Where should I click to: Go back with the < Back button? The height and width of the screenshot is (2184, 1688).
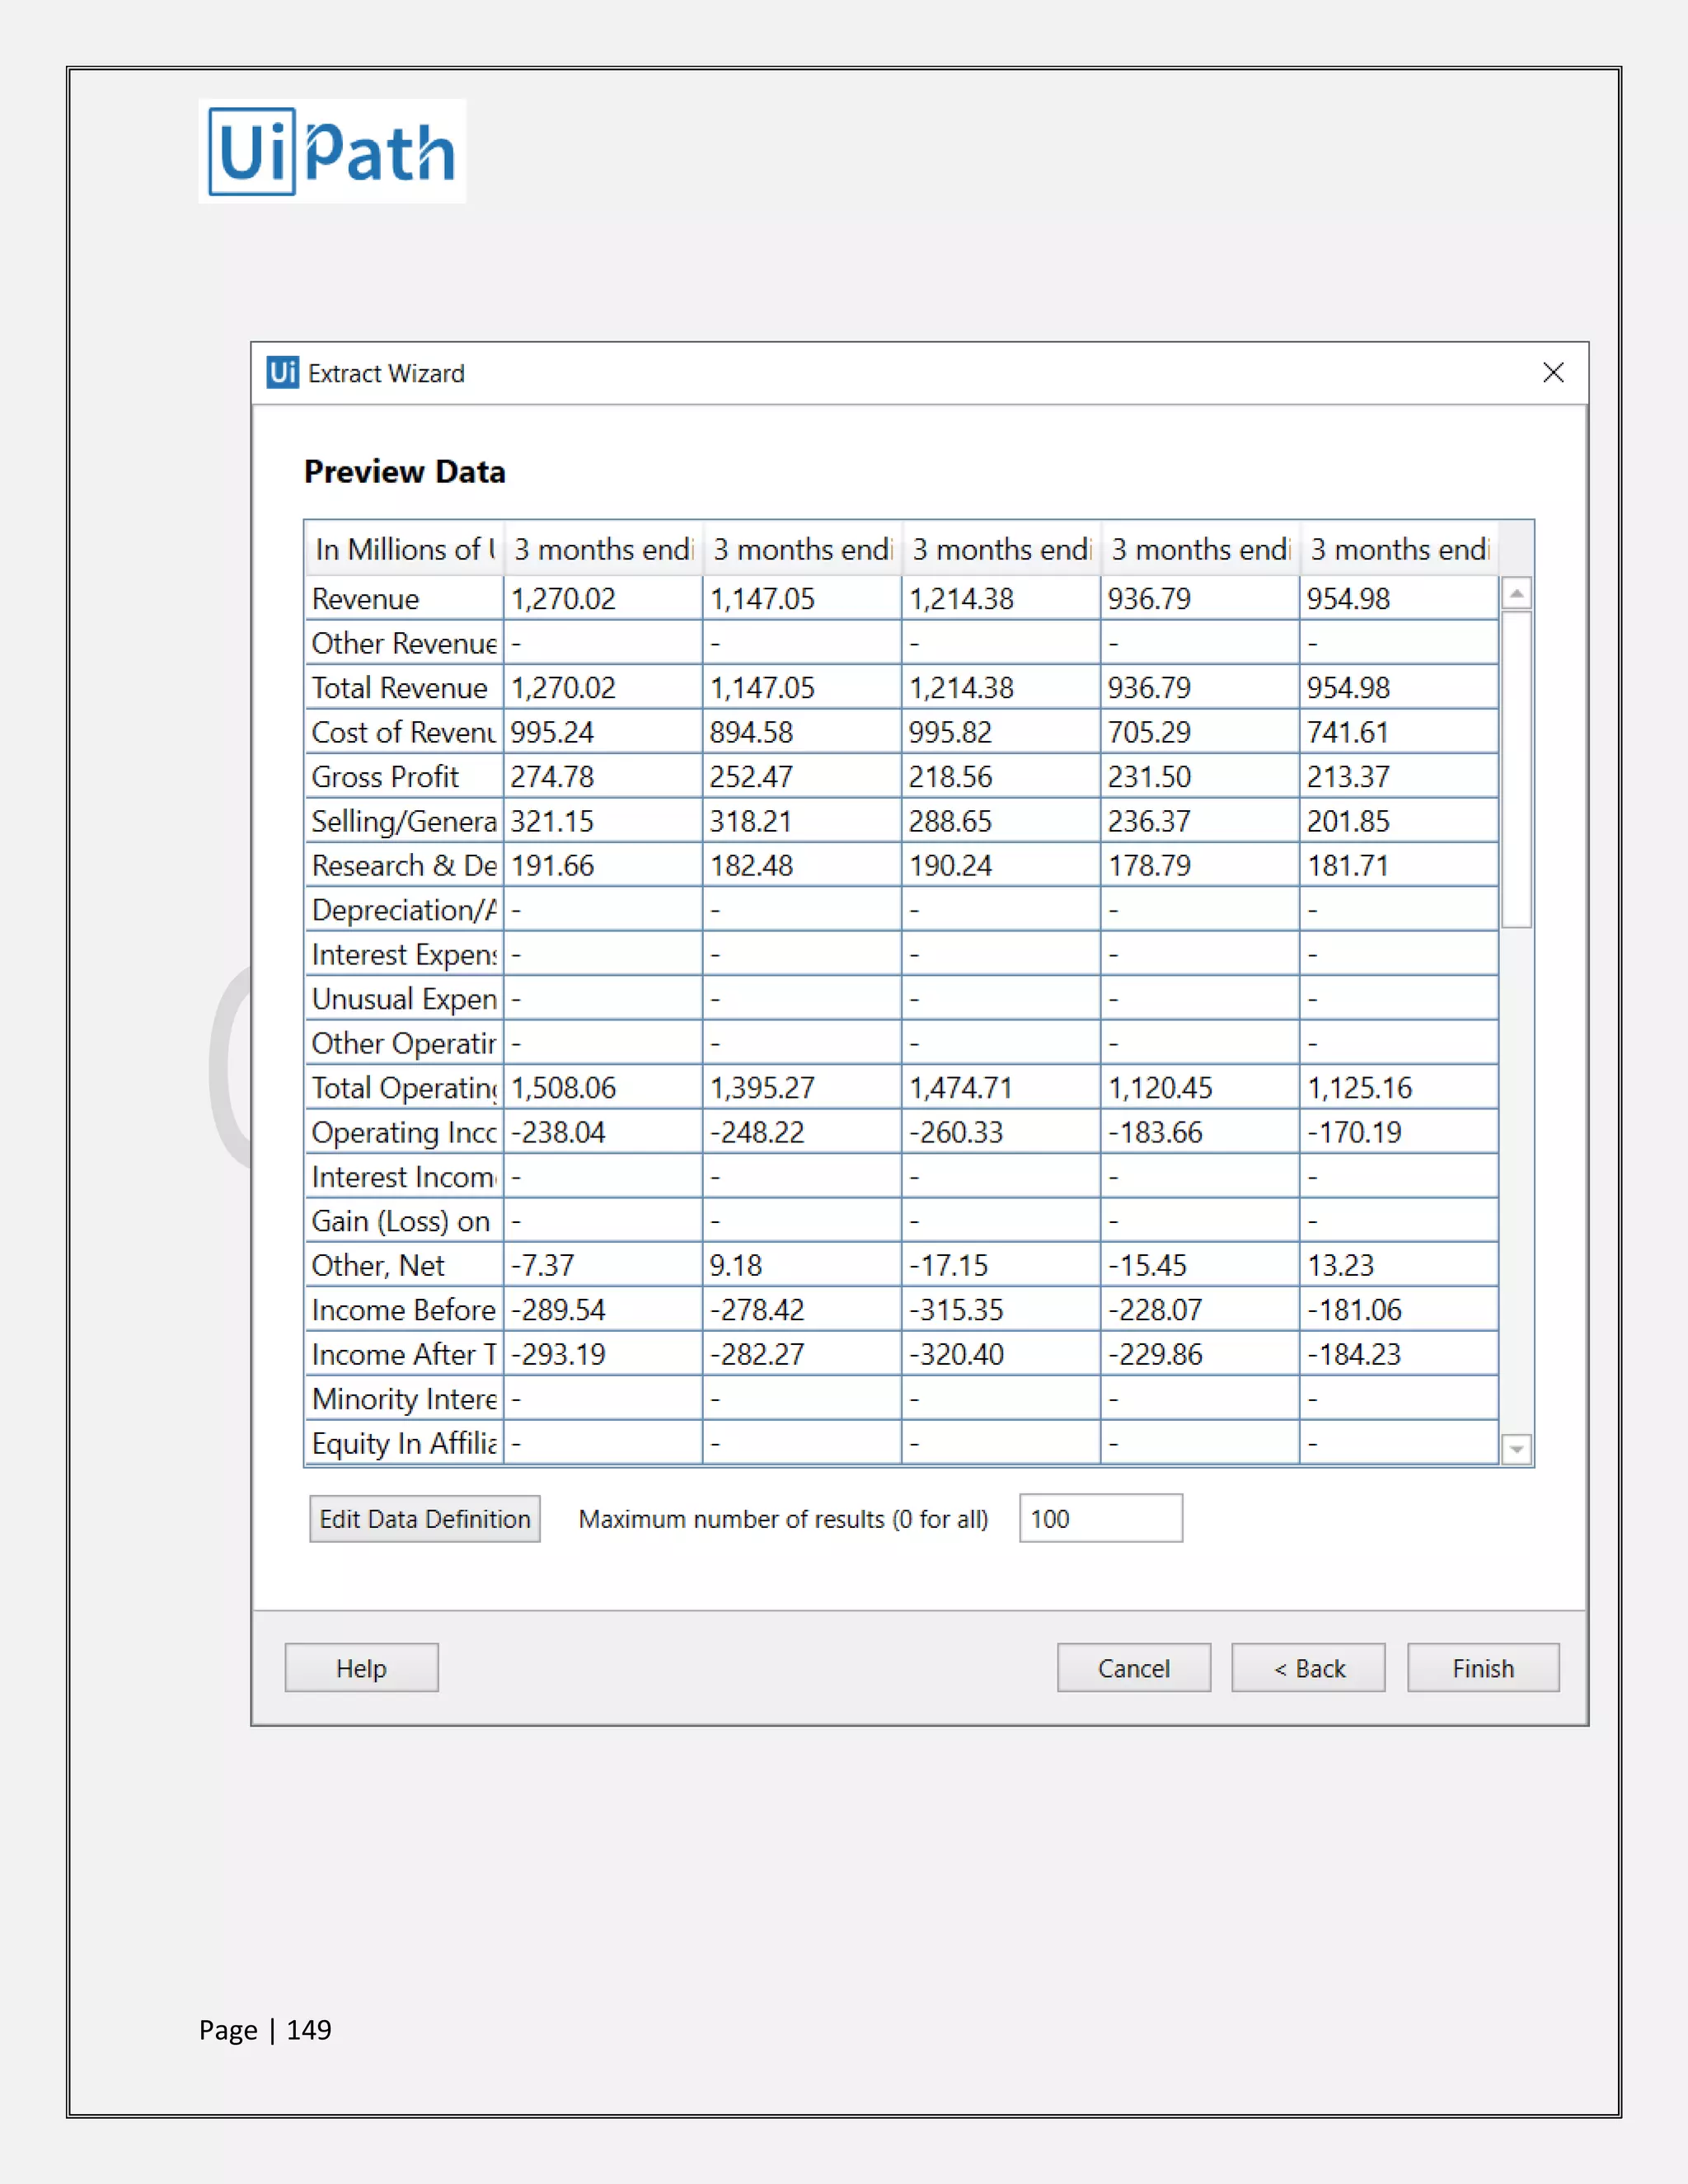coord(1308,1668)
